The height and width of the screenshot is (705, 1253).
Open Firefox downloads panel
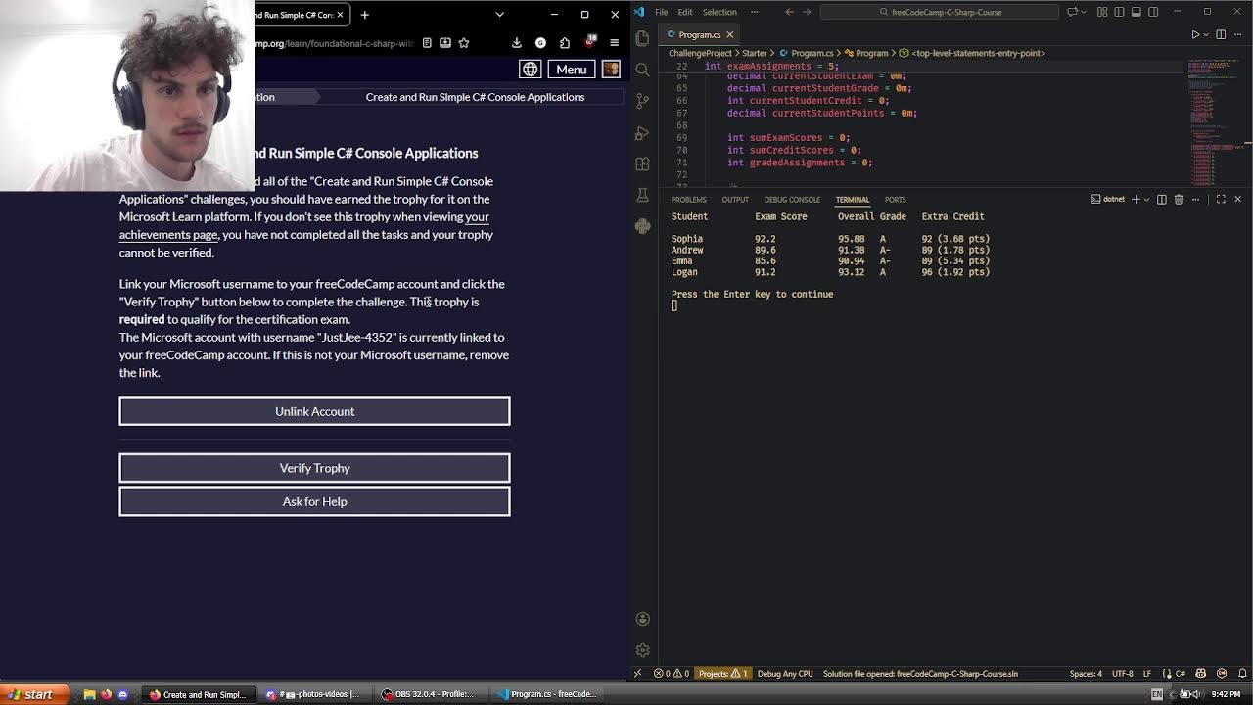click(516, 43)
